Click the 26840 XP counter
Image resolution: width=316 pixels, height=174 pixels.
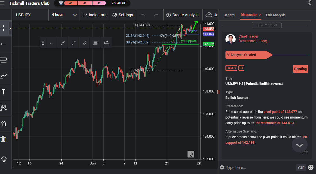pyautogui.click(x=119, y=3)
